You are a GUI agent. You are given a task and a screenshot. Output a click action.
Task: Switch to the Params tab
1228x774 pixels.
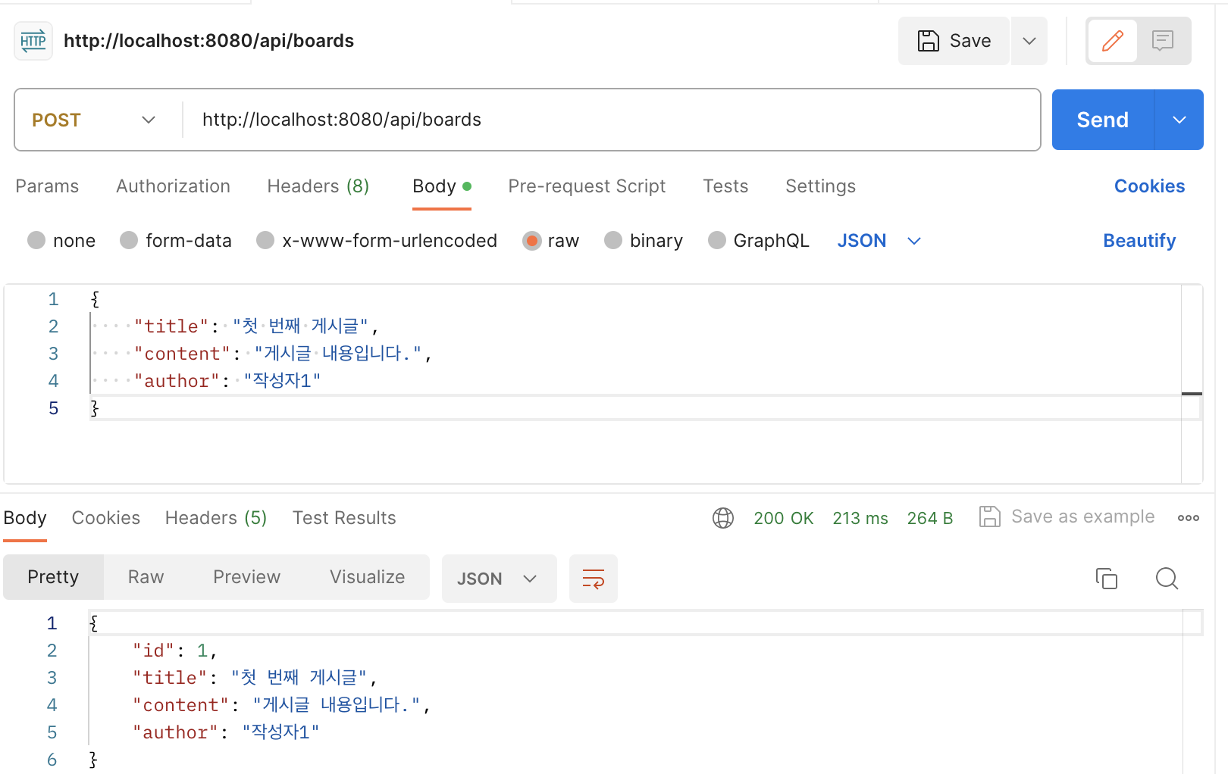(x=47, y=186)
